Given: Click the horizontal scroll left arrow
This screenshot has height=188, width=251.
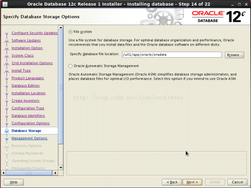Looking at the screenshot, I should (3, 173).
